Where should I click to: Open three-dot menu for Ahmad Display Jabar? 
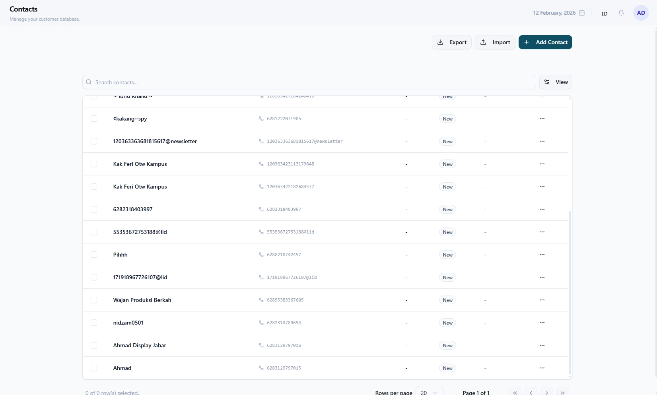click(542, 345)
